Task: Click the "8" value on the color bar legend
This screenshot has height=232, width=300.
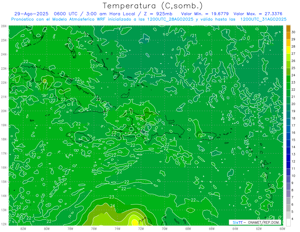Action: tap(292, 190)
